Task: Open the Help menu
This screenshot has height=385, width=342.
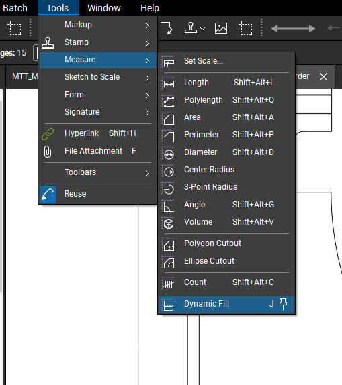Action: 150,8
